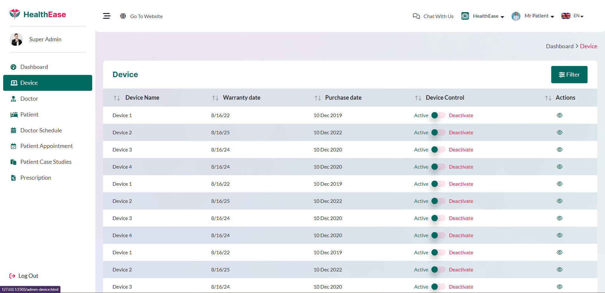The width and height of the screenshot is (605, 293).
Task: View third Device 3 row eye icon
Action: tap(560, 287)
